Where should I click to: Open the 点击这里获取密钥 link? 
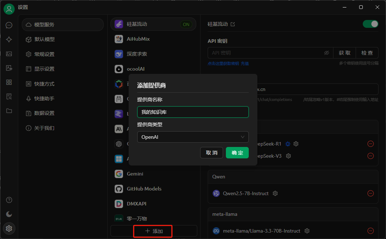pos(223,63)
